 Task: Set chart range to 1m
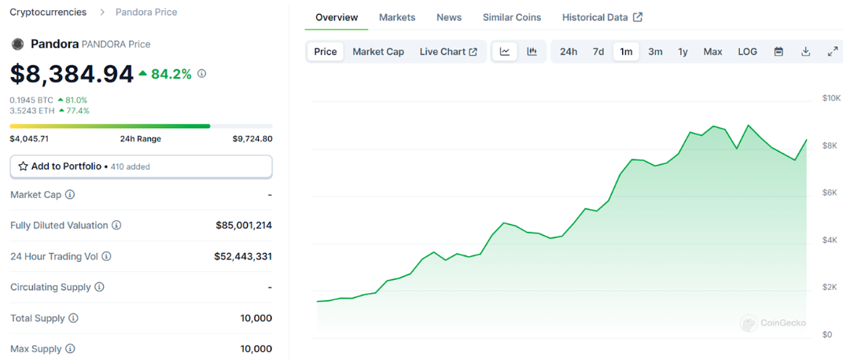pyautogui.click(x=626, y=52)
